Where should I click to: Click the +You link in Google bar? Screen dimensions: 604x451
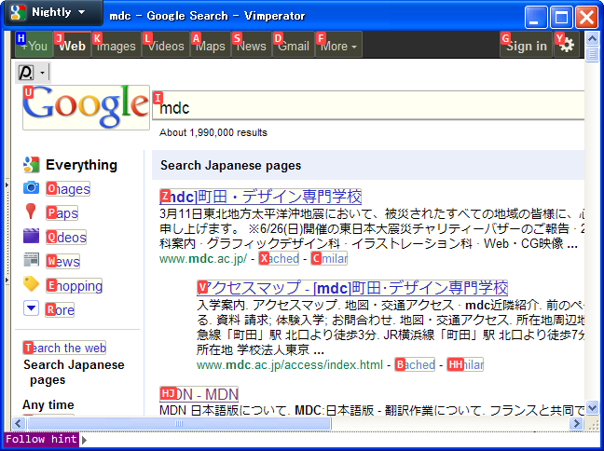click(34, 46)
